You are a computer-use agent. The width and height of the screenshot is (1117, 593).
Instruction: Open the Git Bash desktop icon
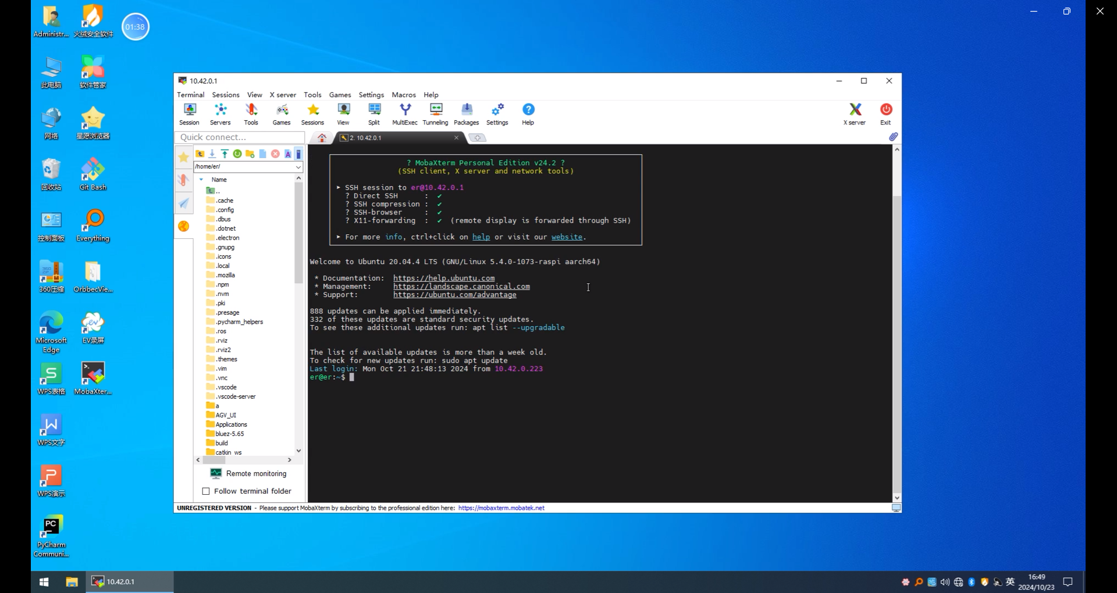point(93,174)
